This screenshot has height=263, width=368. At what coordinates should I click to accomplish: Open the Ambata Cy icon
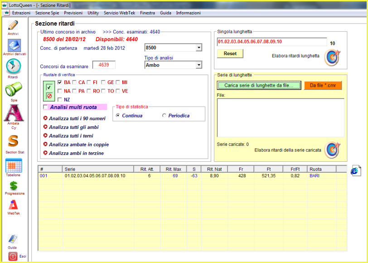[14, 113]
